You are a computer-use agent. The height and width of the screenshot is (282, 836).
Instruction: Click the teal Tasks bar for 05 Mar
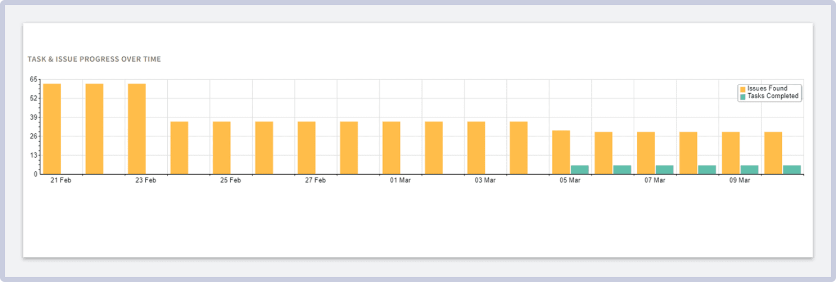click(x=580, y=169)
